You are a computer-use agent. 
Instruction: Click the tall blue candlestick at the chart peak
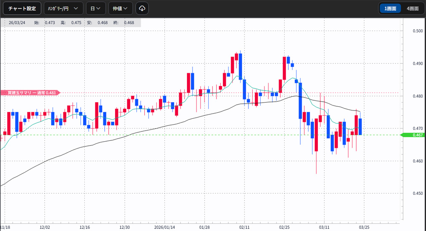241,66
